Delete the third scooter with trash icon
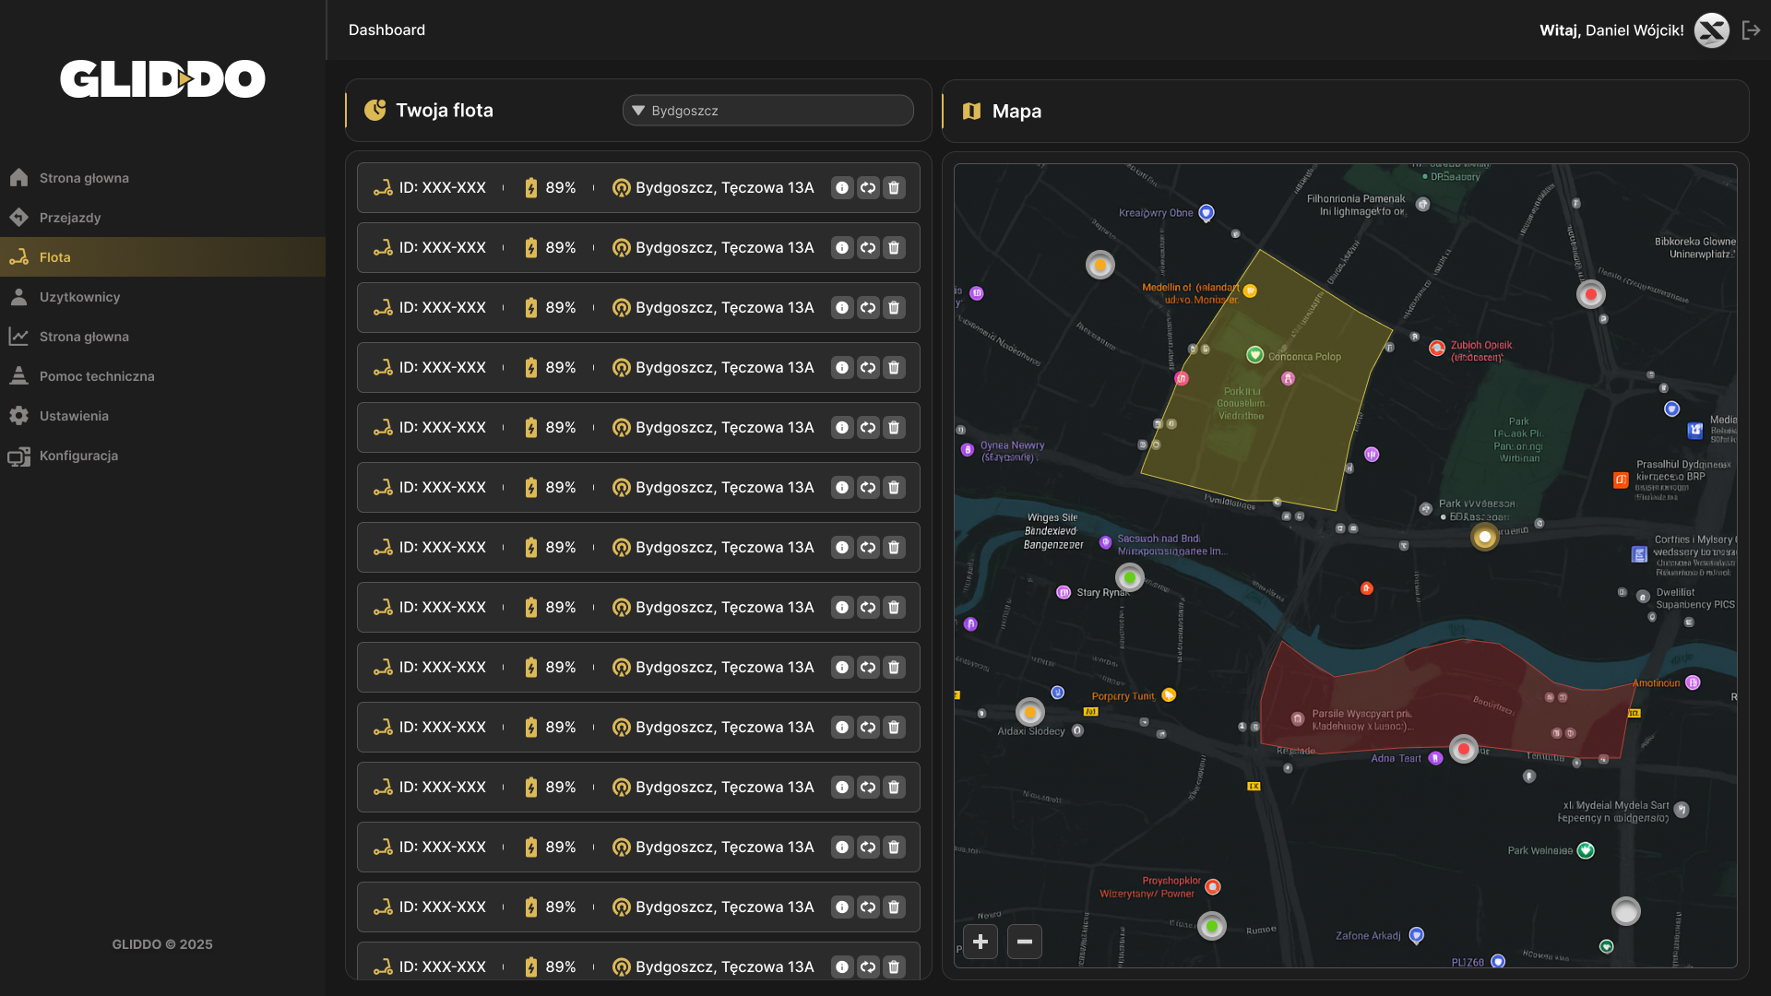This screenshot has height=996, width=1771. 894,308
